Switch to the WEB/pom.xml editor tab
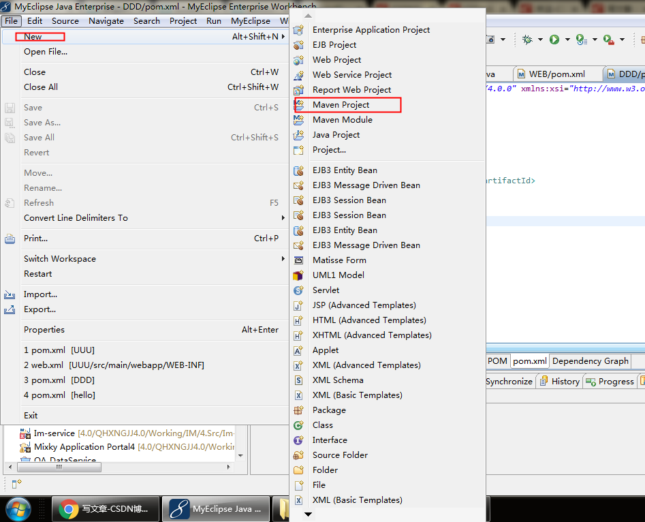Viewport: 645px width, 522px height. pos(557,74)
